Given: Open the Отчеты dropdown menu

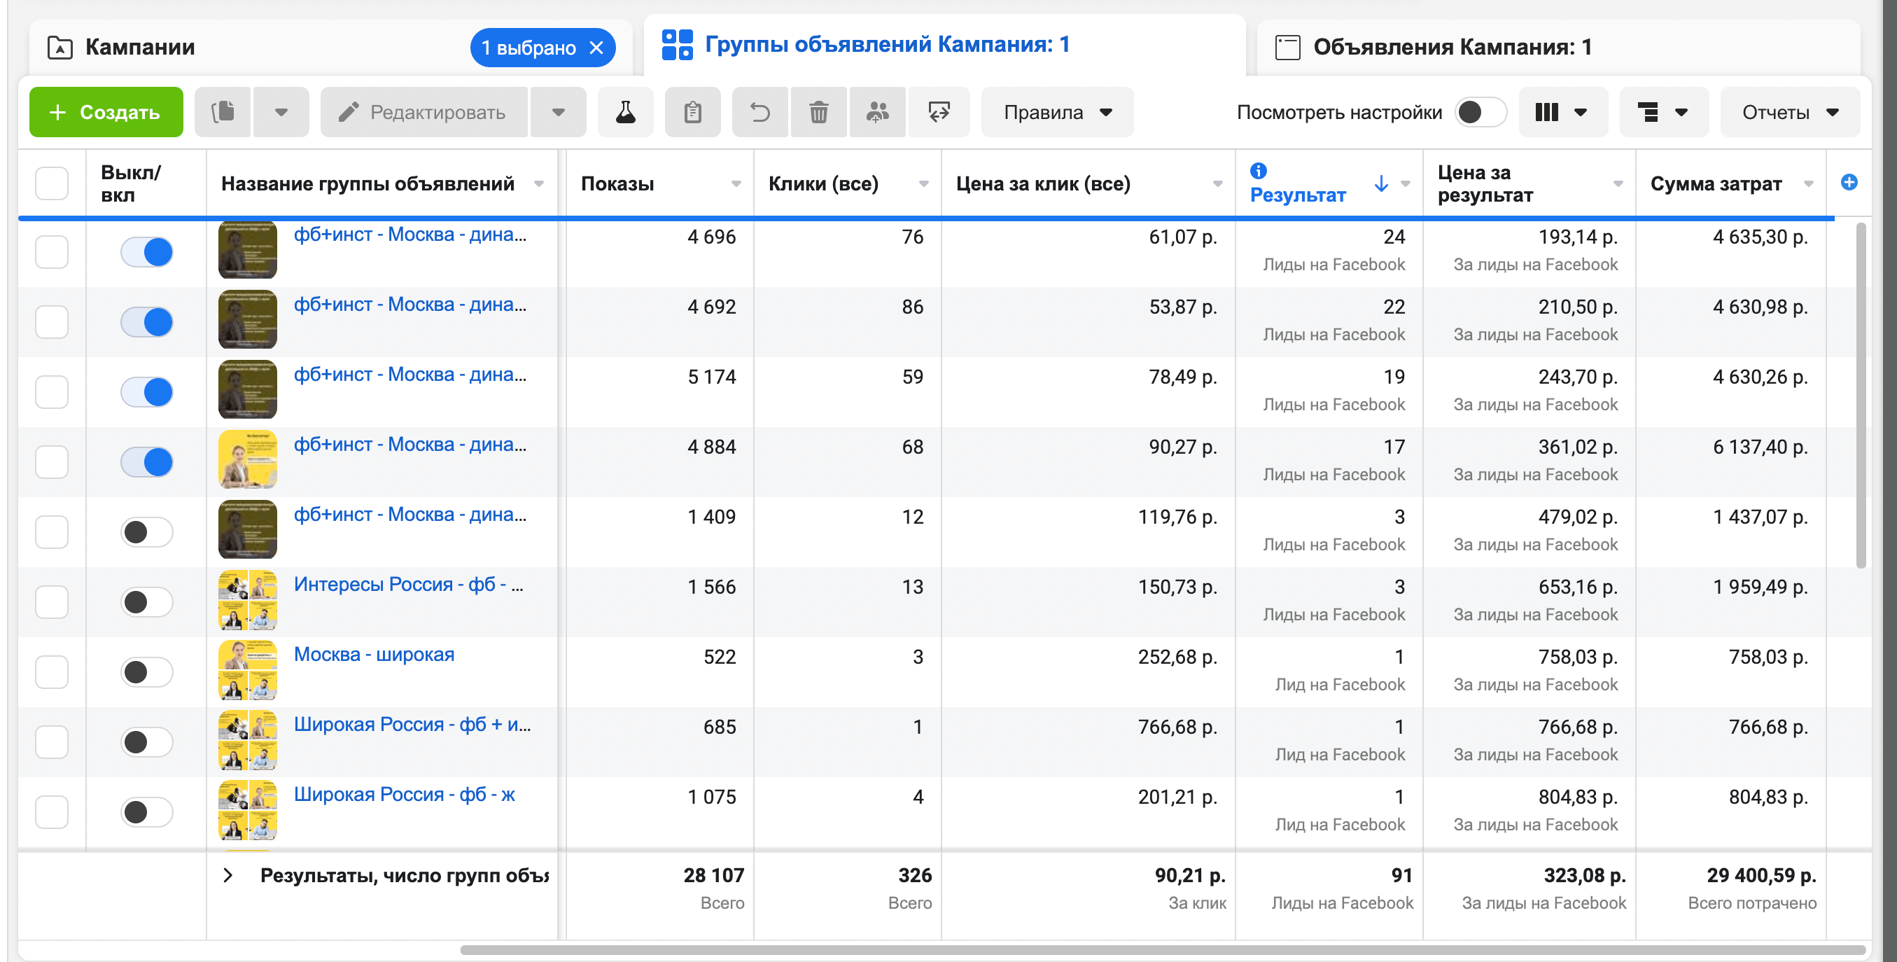Looking at the screenshot, I should click(x=1789, y=112).
